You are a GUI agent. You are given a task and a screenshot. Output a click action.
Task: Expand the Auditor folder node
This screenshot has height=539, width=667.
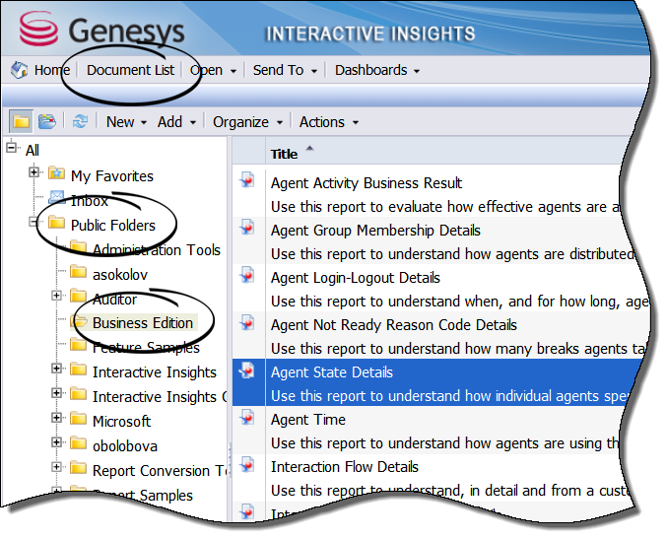pyautogui.click(x=56, y=297)
